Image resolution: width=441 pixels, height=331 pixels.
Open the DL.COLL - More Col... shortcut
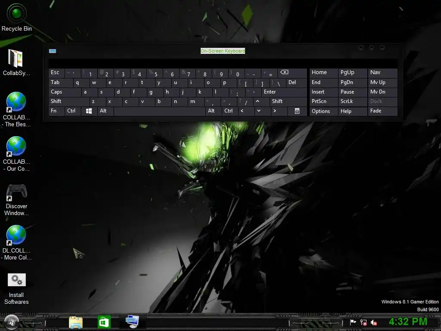click(x=16, y=243)
